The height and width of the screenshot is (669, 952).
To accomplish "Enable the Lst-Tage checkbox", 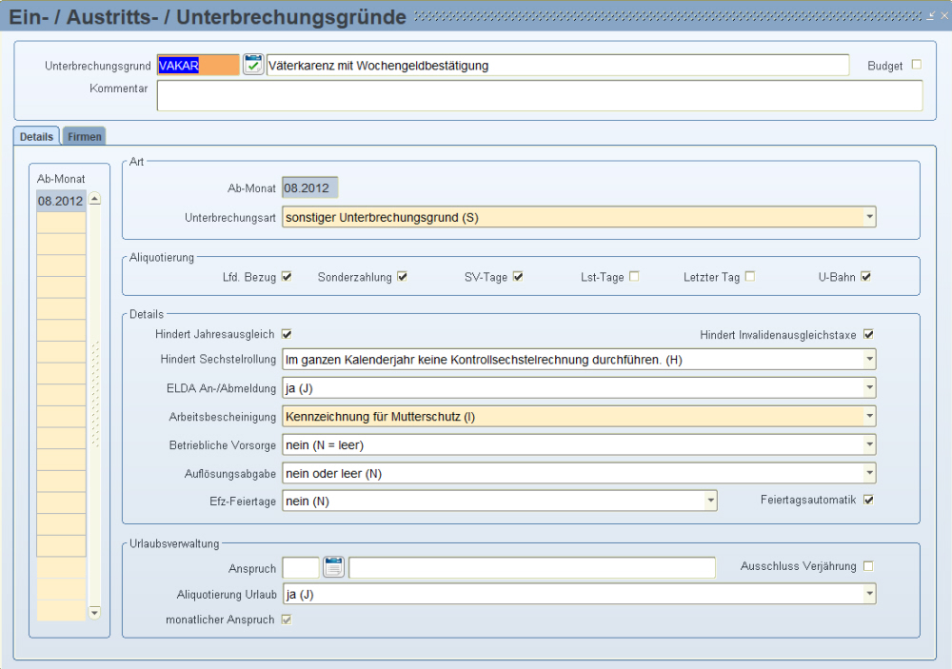I will [634, 276].
